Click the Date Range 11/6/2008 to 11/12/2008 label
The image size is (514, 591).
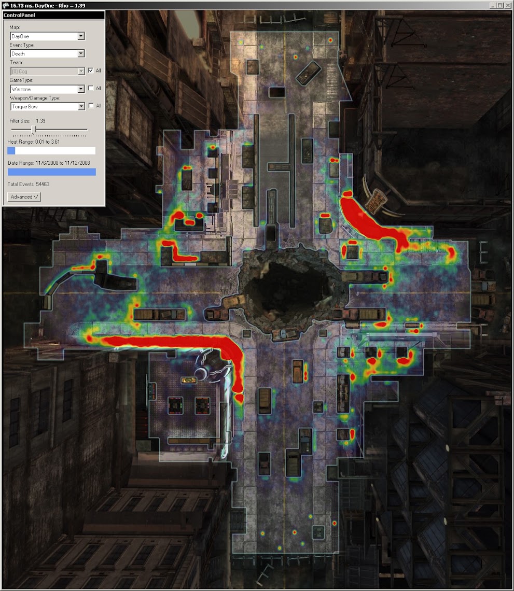[49, 163]
